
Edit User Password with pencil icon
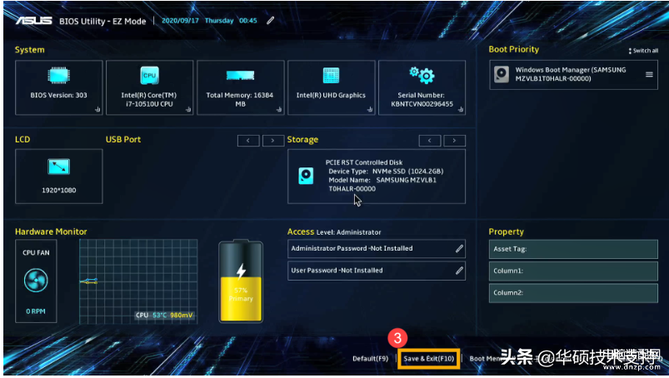pos(459,271)
